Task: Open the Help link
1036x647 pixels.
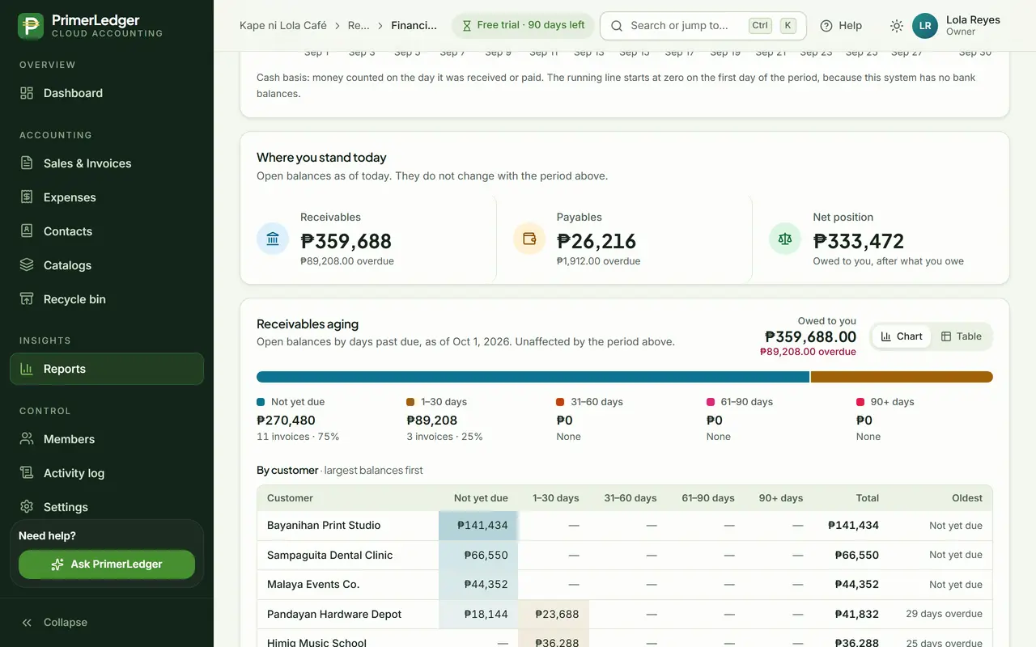Action: click(x=841, y=26)
